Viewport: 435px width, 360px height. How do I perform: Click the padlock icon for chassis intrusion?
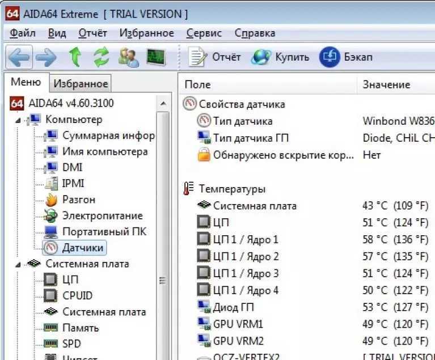point(204,155)
